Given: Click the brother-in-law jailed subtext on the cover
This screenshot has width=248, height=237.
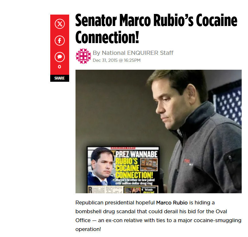Looking at the screenshot, I should click(x=135, y=182).
